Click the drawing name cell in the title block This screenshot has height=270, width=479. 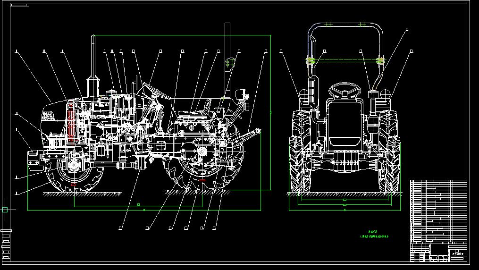coord(458,252)
